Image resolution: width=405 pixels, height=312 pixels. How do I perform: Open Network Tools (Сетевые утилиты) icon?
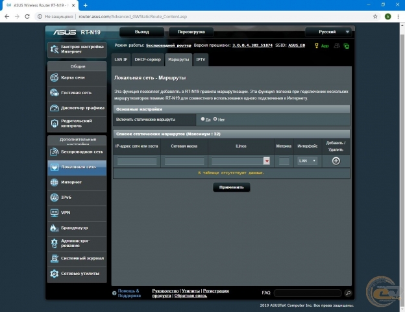pos(55,274)
